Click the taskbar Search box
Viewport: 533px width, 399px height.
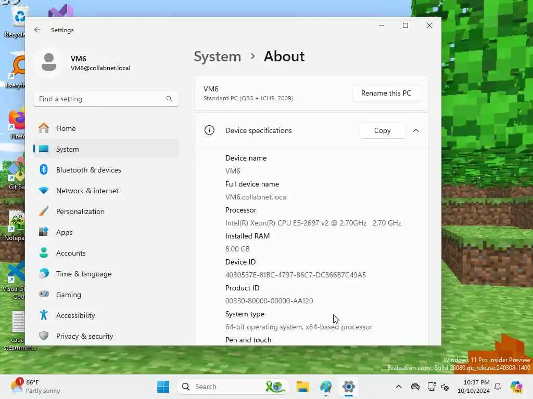tap(233, 387)
